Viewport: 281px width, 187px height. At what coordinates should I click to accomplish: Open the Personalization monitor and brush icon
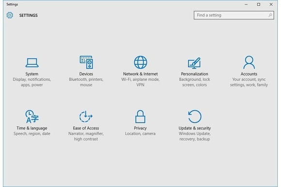[194, 63]
